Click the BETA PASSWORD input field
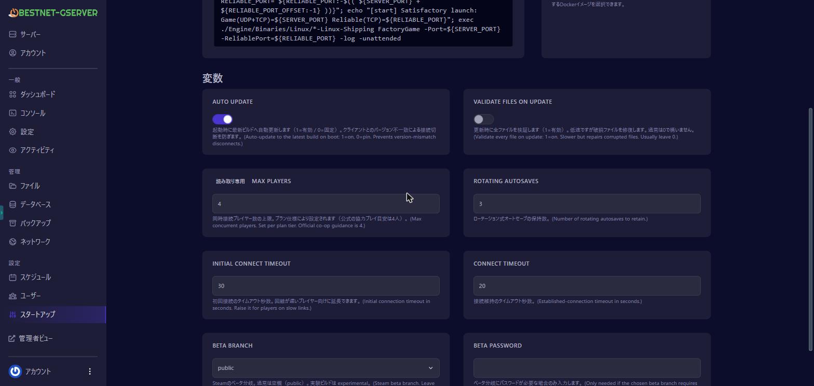Viewport: 814px width, 386px height. pos(587,368)
